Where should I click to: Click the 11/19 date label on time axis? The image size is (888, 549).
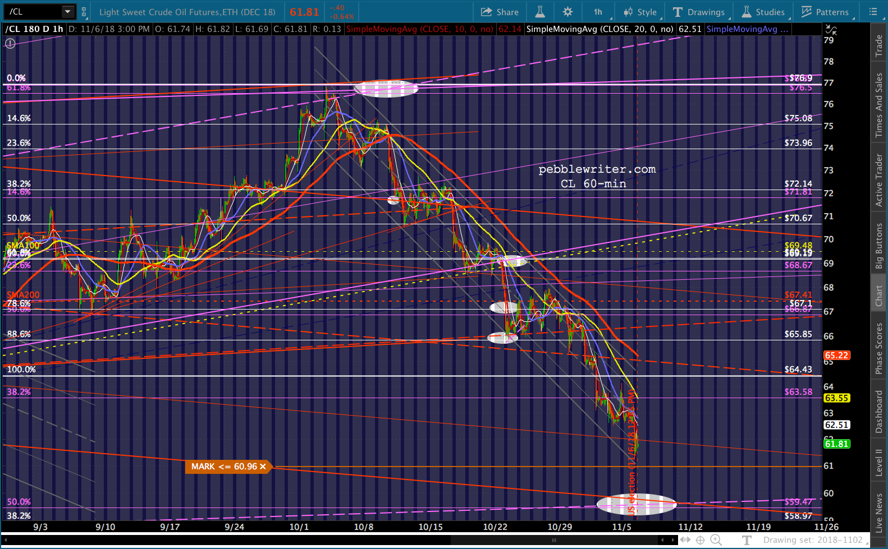click(758, 527)
